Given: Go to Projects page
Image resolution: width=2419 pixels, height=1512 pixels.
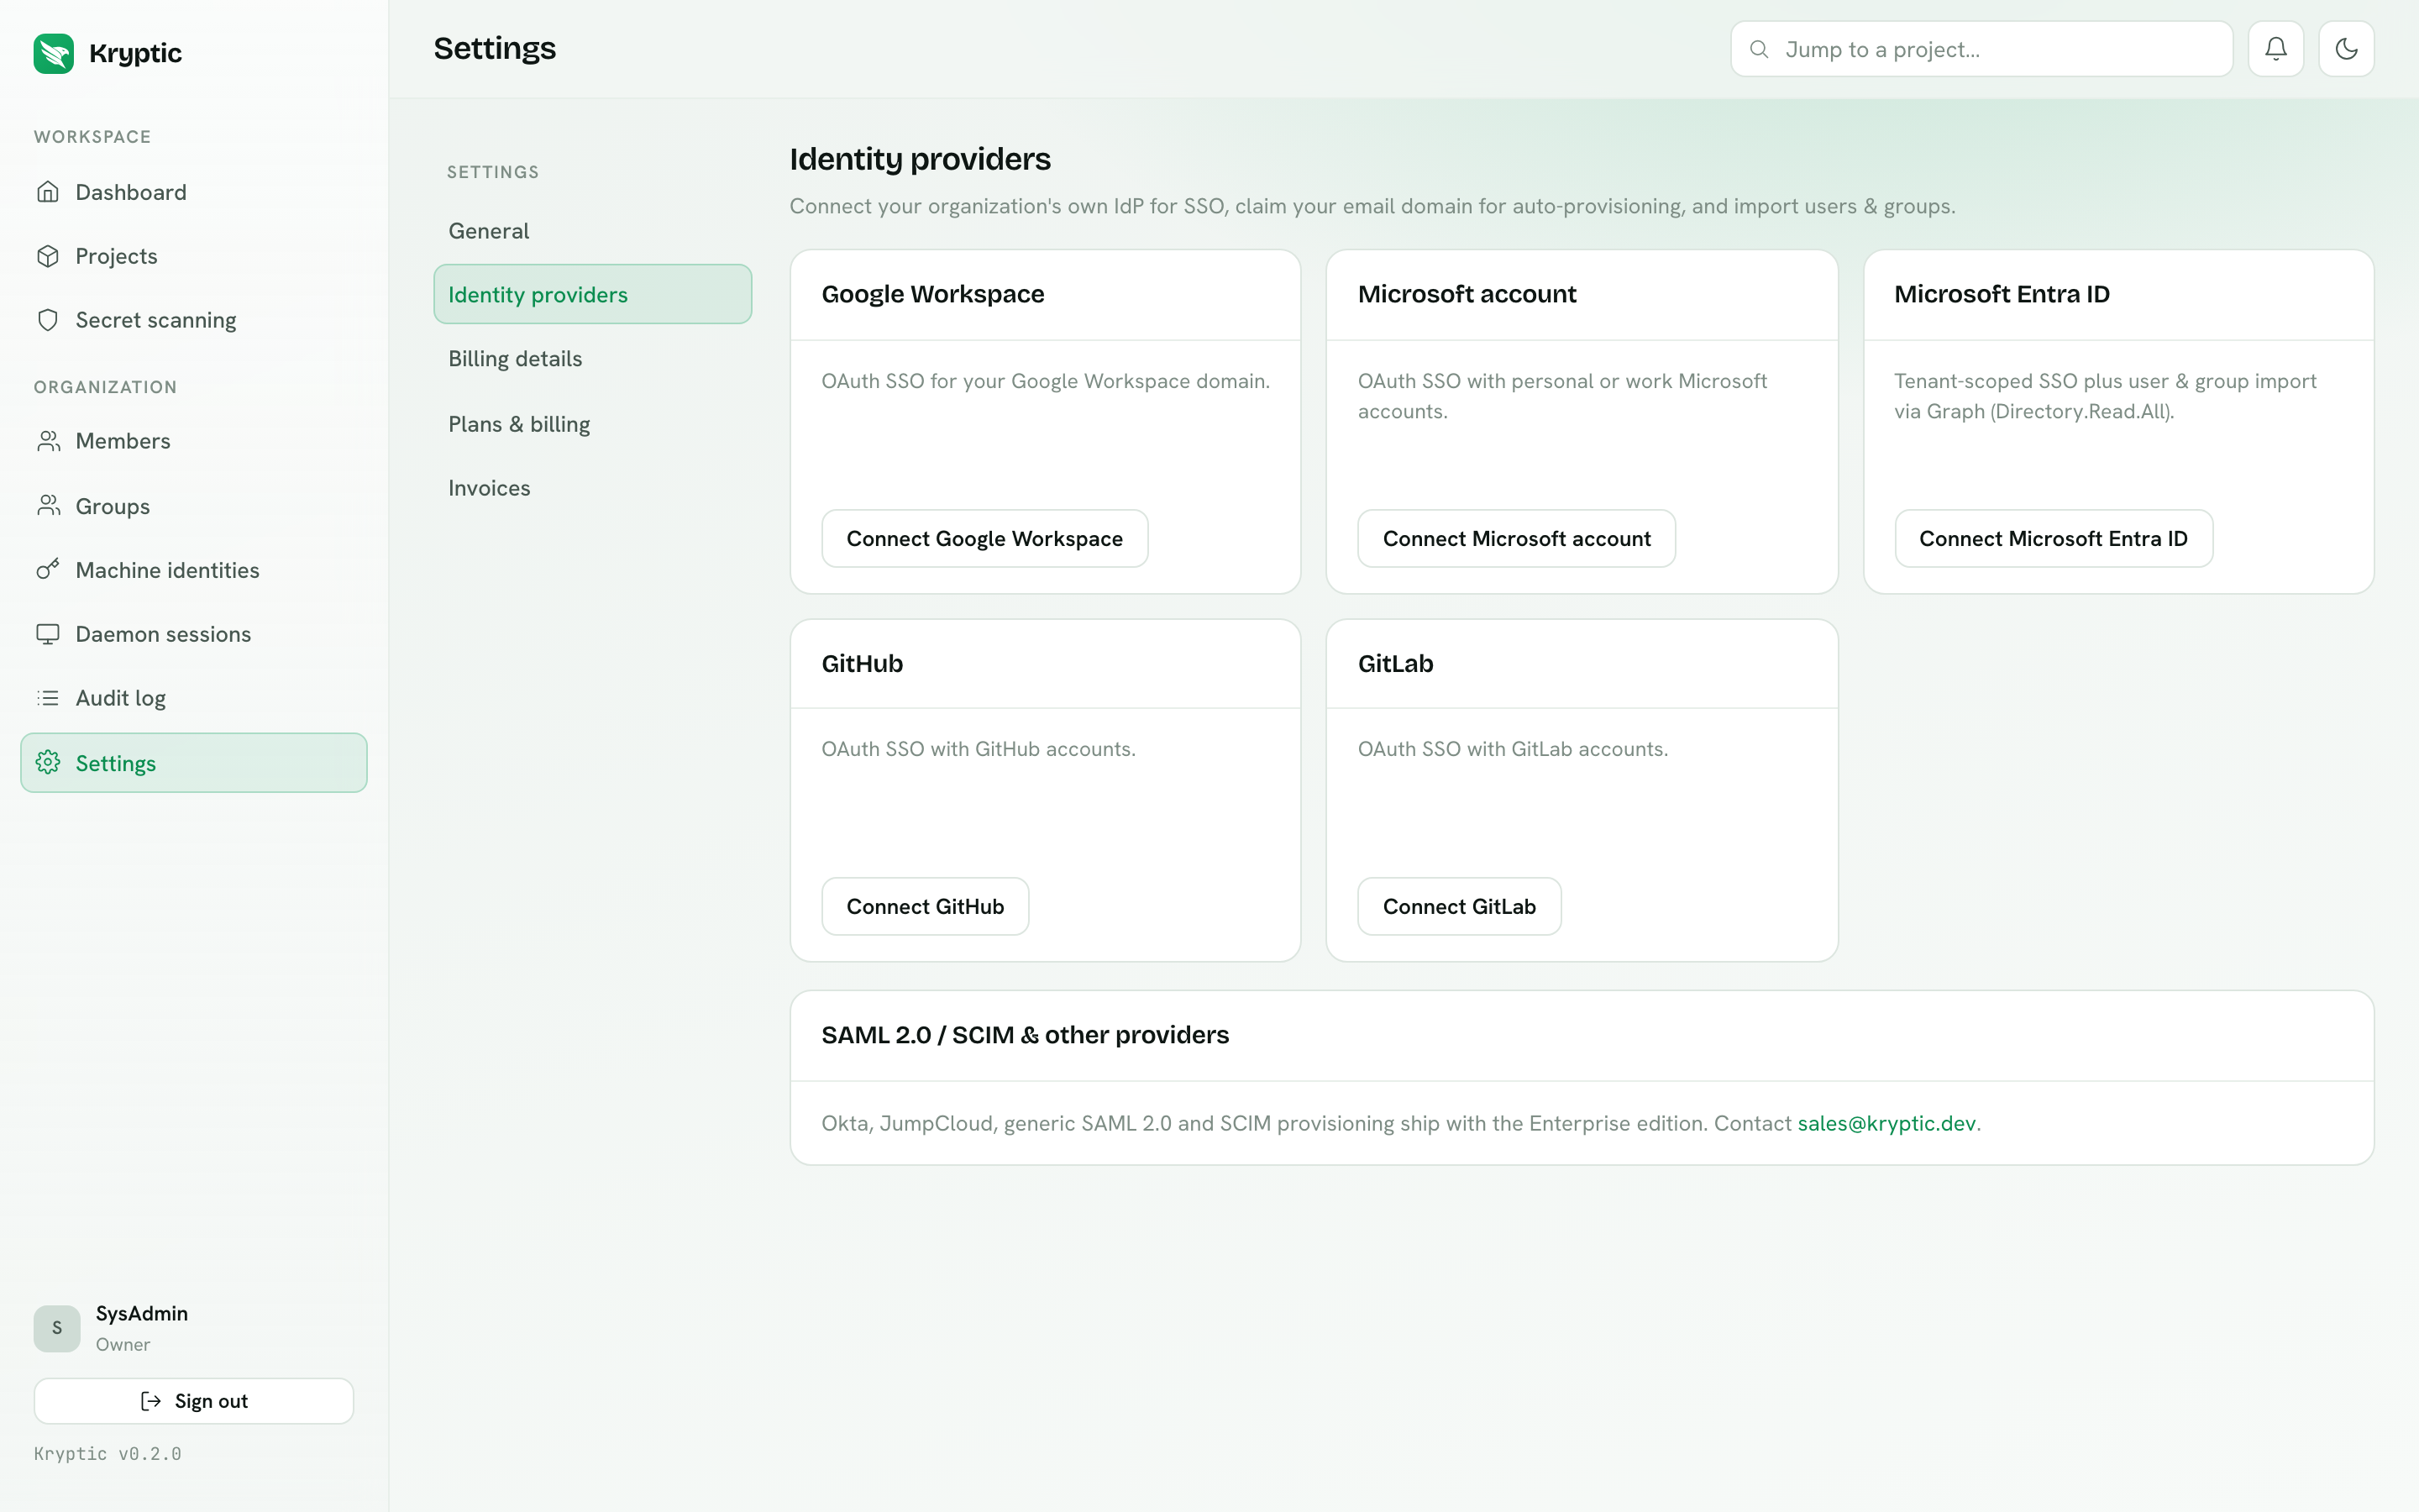Looking at the screenshot, I should click(x=194, y=256).
